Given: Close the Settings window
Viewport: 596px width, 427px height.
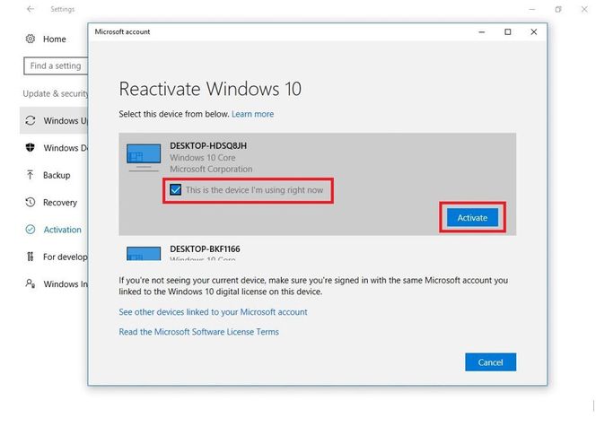Looking at the screenshot, I should pyautogui.click(x=584, y=9).
